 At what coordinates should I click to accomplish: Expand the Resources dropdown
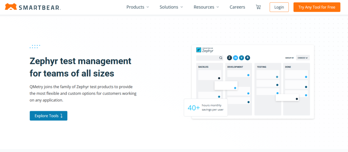tap(206, 7)
